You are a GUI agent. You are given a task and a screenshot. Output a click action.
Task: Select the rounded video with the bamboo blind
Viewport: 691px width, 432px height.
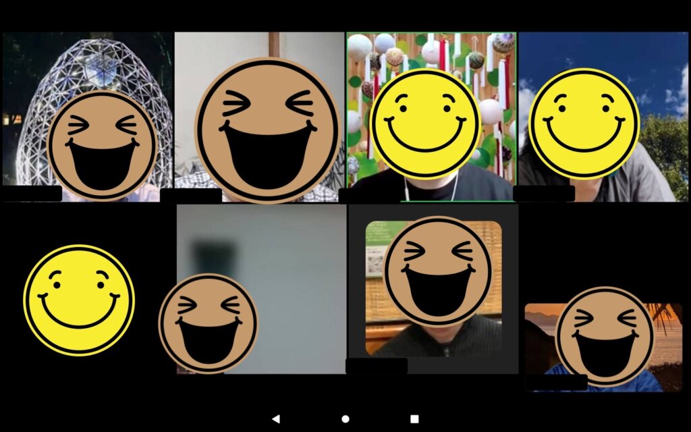pyautogui.click(x=434, y=288)
